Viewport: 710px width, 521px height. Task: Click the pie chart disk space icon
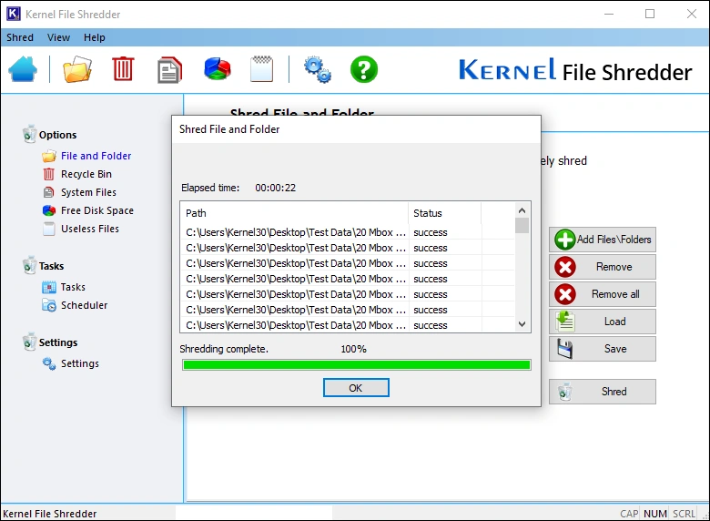point(217,69)
